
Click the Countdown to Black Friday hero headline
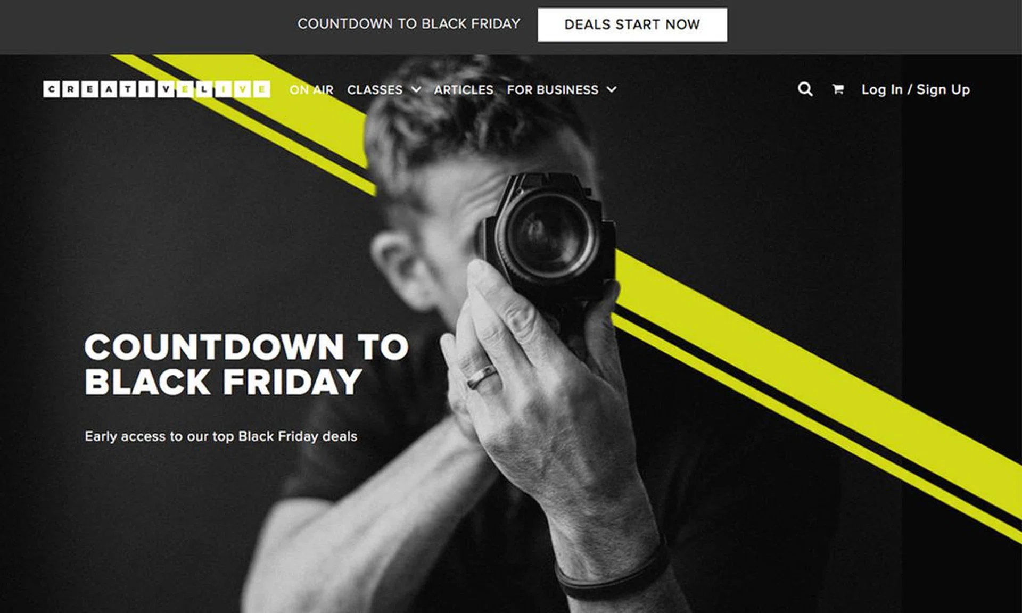click(x=246, y=365)
